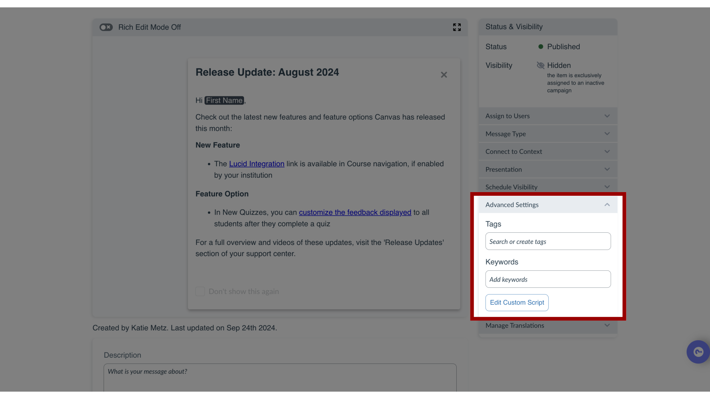Screen dimensions: 710x399
Task: Click the Rich Edit Mode toggle icon
Action: point(106,27)
